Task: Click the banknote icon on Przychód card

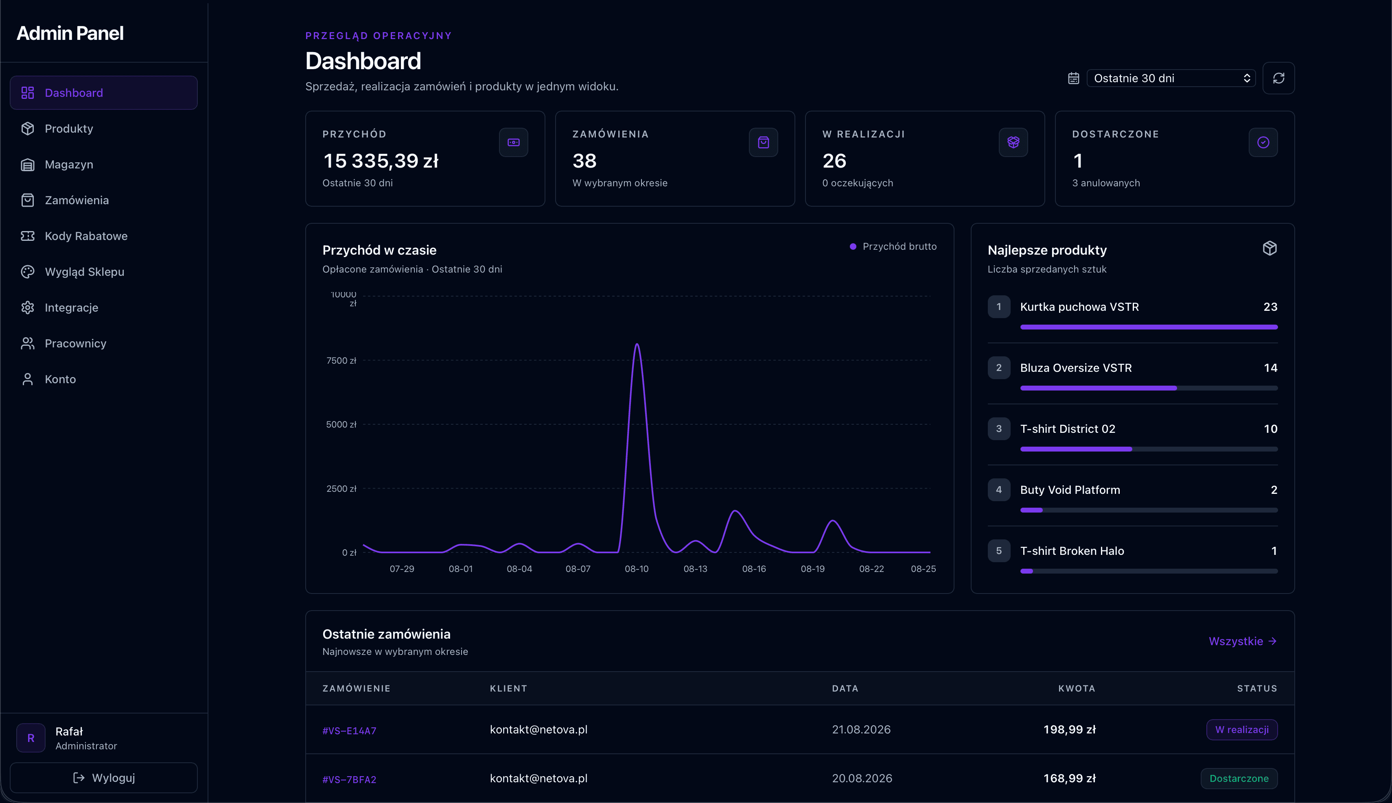Action: (x=514, y=142)
